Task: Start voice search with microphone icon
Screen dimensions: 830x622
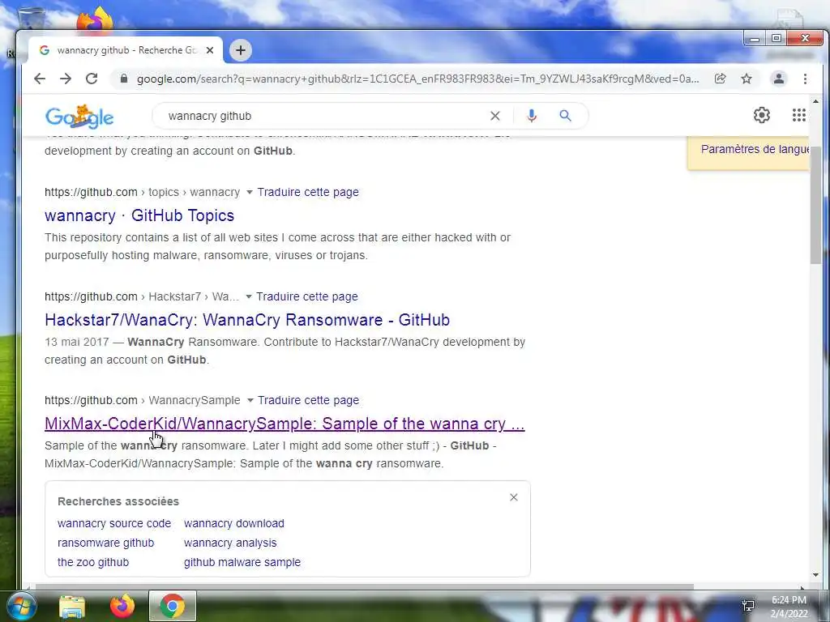Action: click(x=532, y=116)
